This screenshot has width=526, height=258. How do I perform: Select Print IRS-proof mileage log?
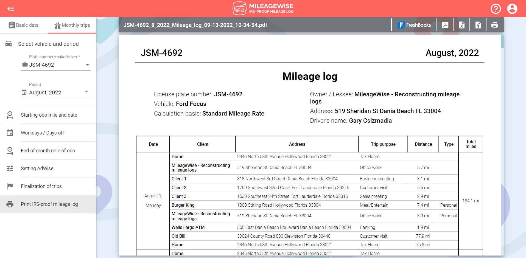48,204
